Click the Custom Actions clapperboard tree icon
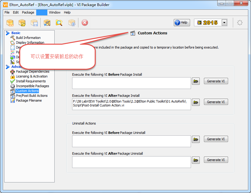251x193 pixels. coord(12,91)
